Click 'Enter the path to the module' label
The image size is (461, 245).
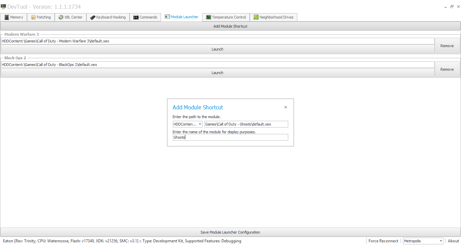tap(196, 117)
